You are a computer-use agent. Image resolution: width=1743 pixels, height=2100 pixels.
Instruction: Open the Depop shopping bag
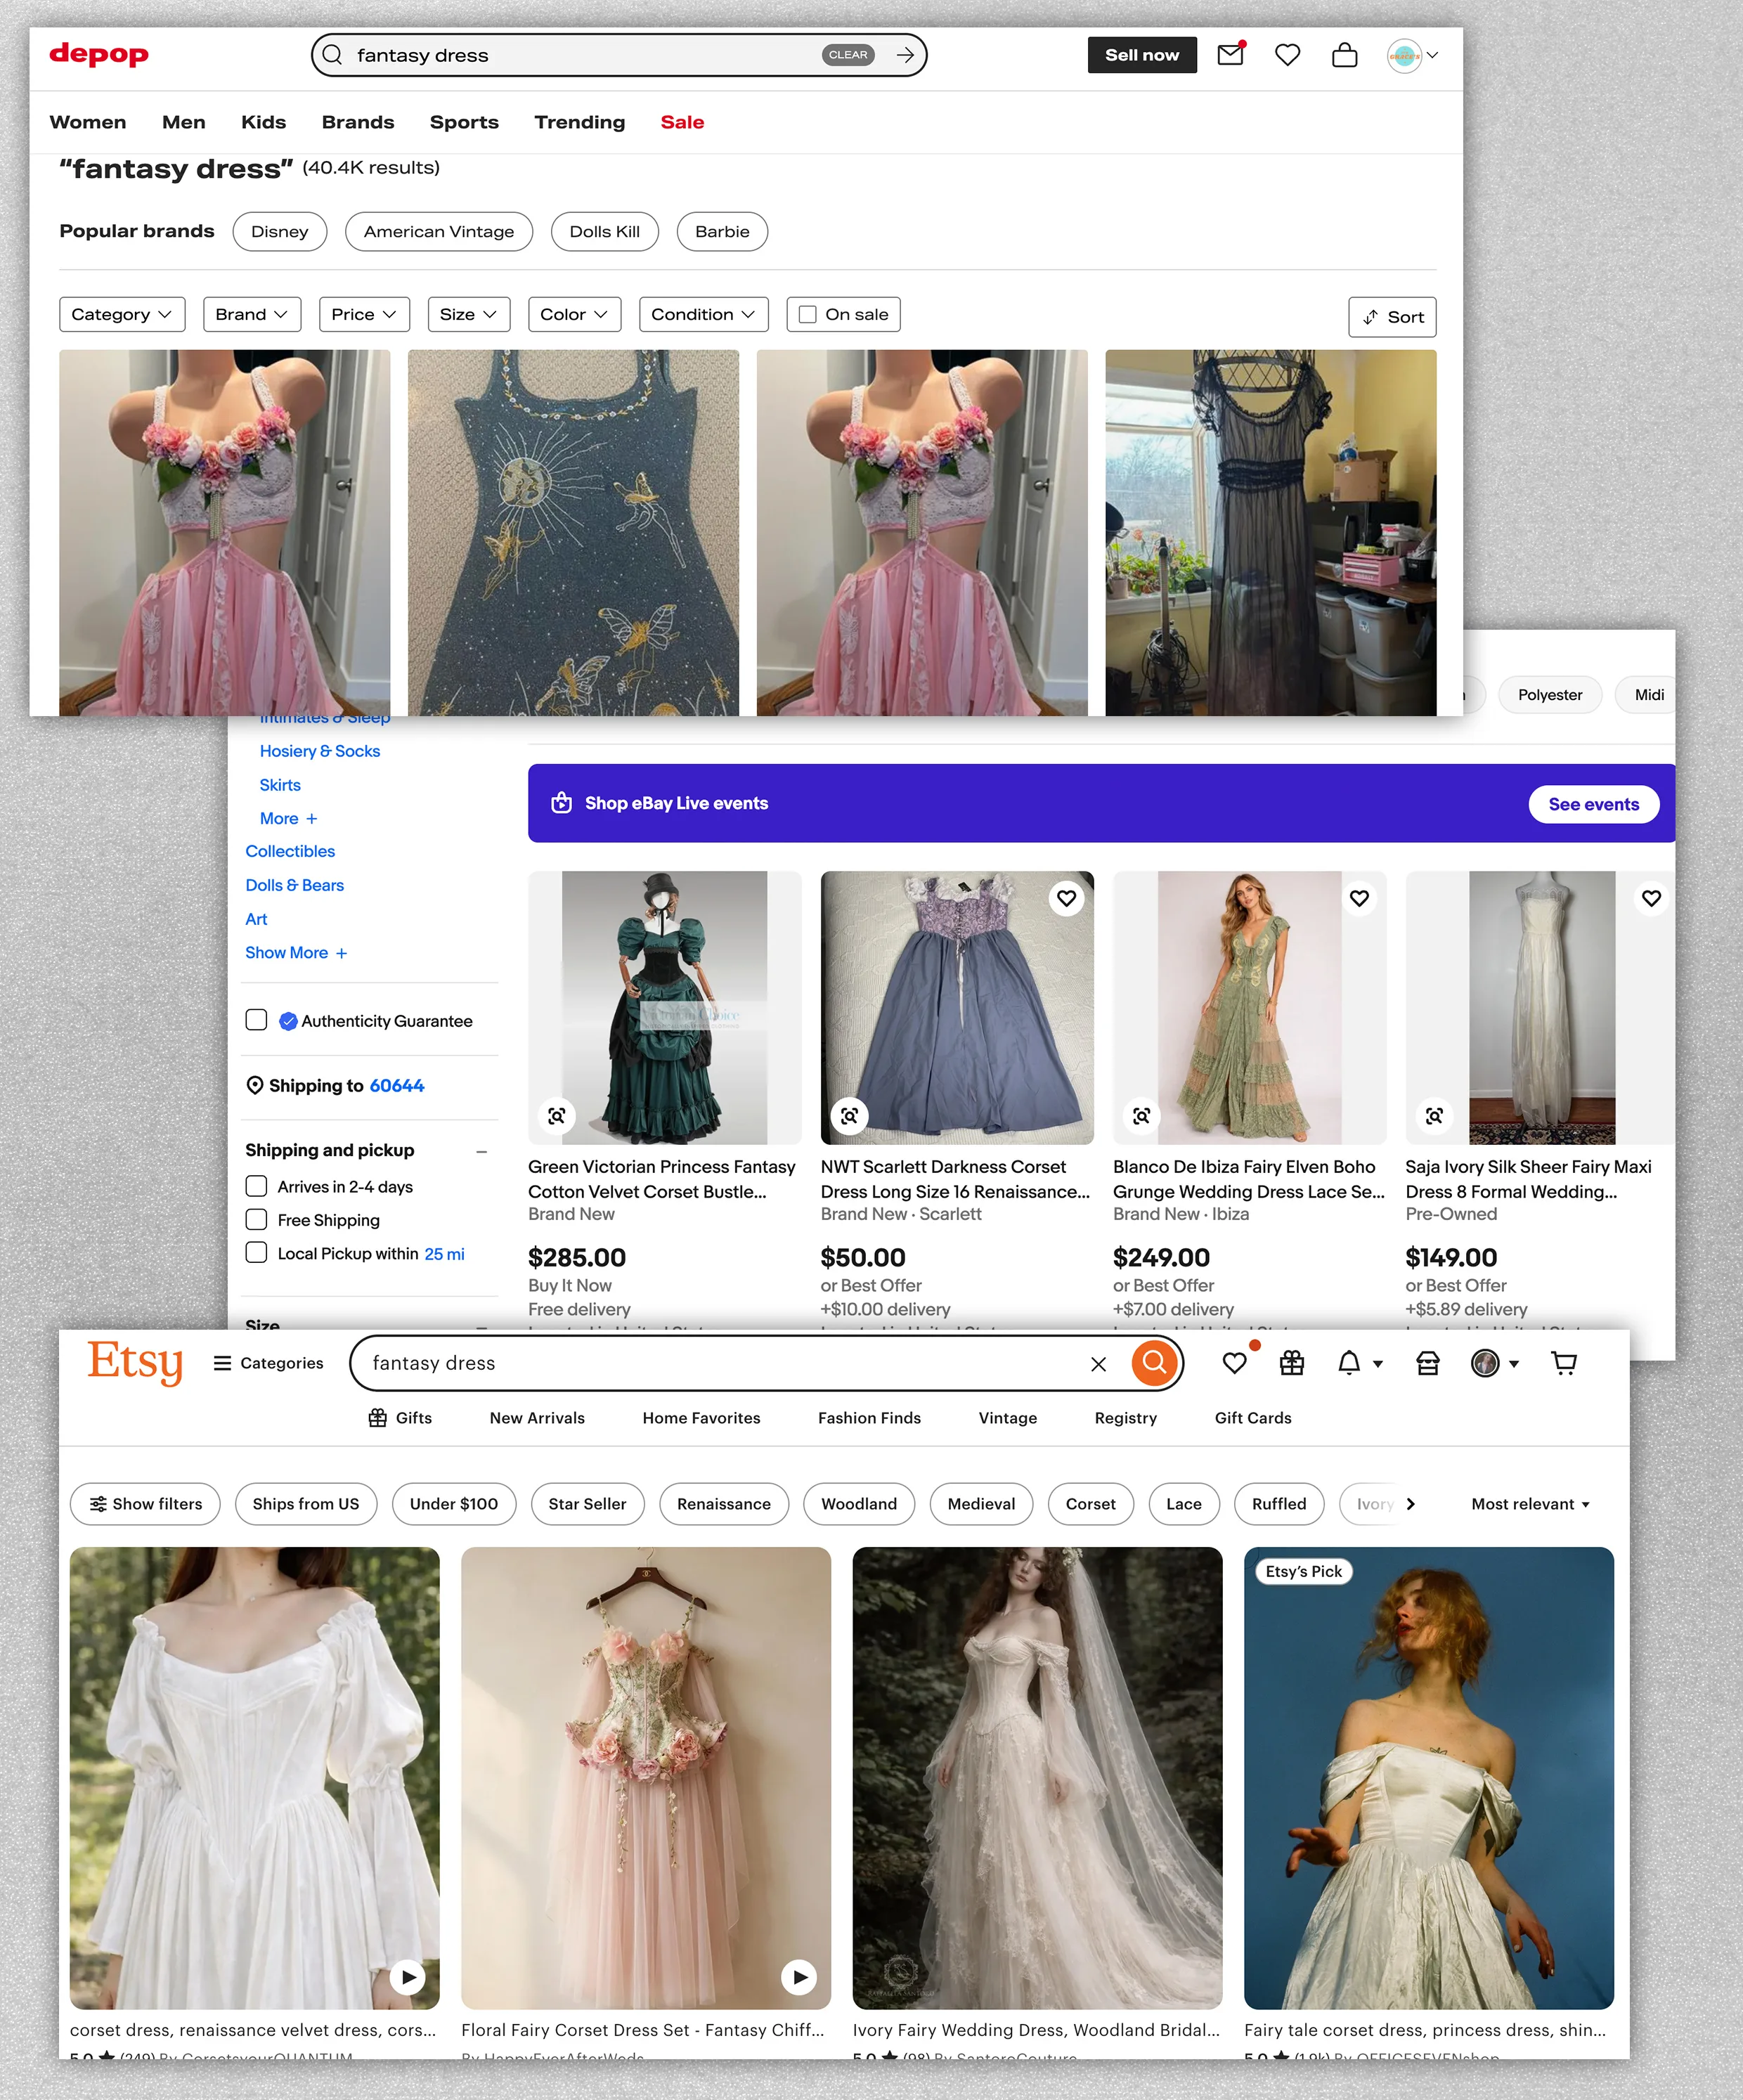(x=1345, y=56)
